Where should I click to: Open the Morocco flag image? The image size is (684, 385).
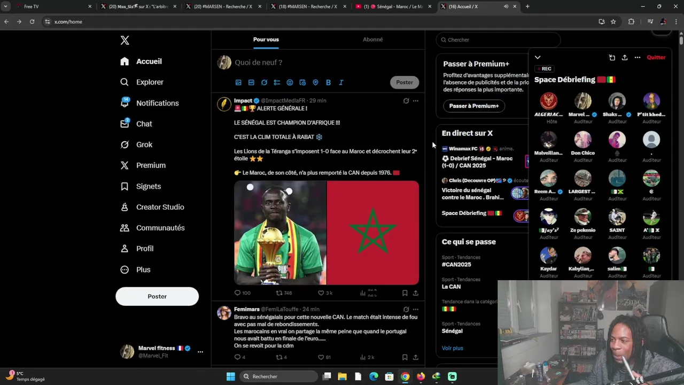[373, 233]
